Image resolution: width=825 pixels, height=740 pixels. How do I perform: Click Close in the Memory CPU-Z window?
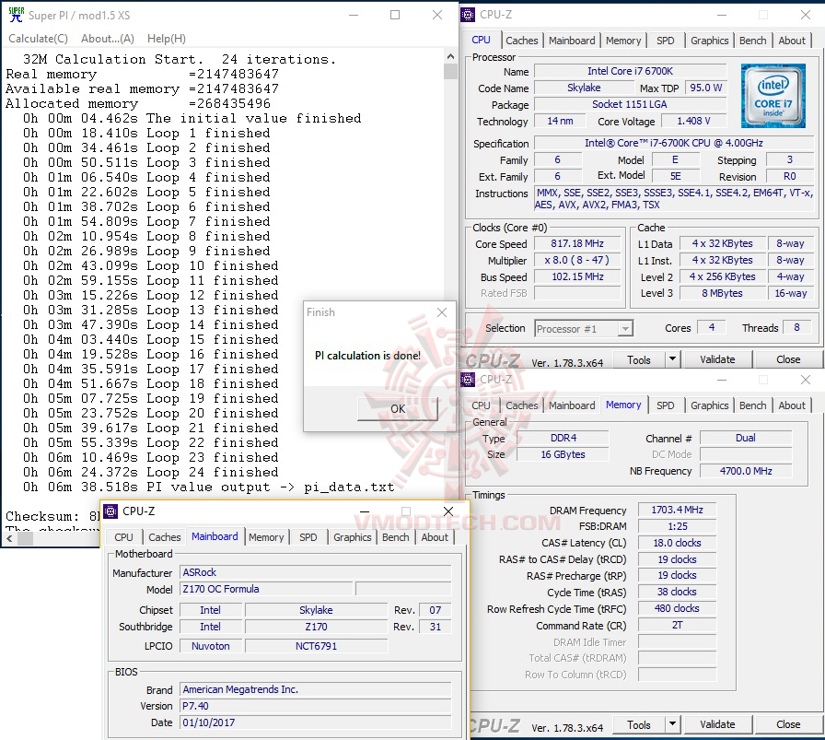[787, 724]
